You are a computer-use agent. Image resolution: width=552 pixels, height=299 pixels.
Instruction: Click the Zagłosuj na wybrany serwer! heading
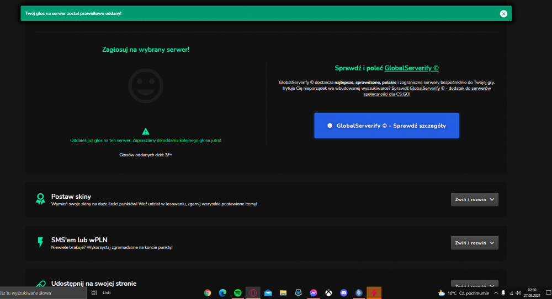point(146,50)
